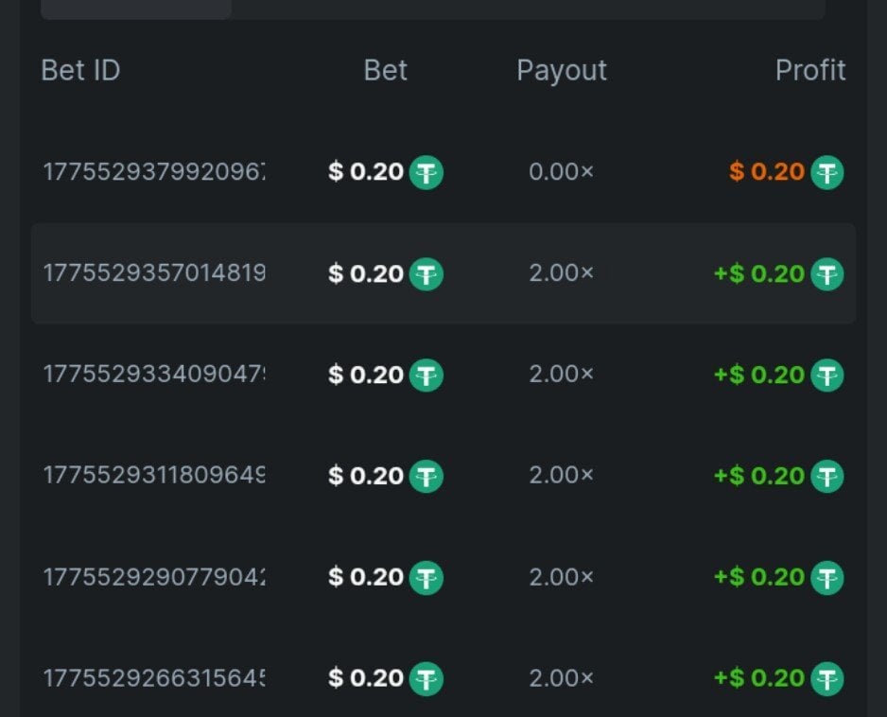The width and height of the screenshot is (887, 717).
Task: Click the orange $0.20 profit amount
Action: click(767, 173)
